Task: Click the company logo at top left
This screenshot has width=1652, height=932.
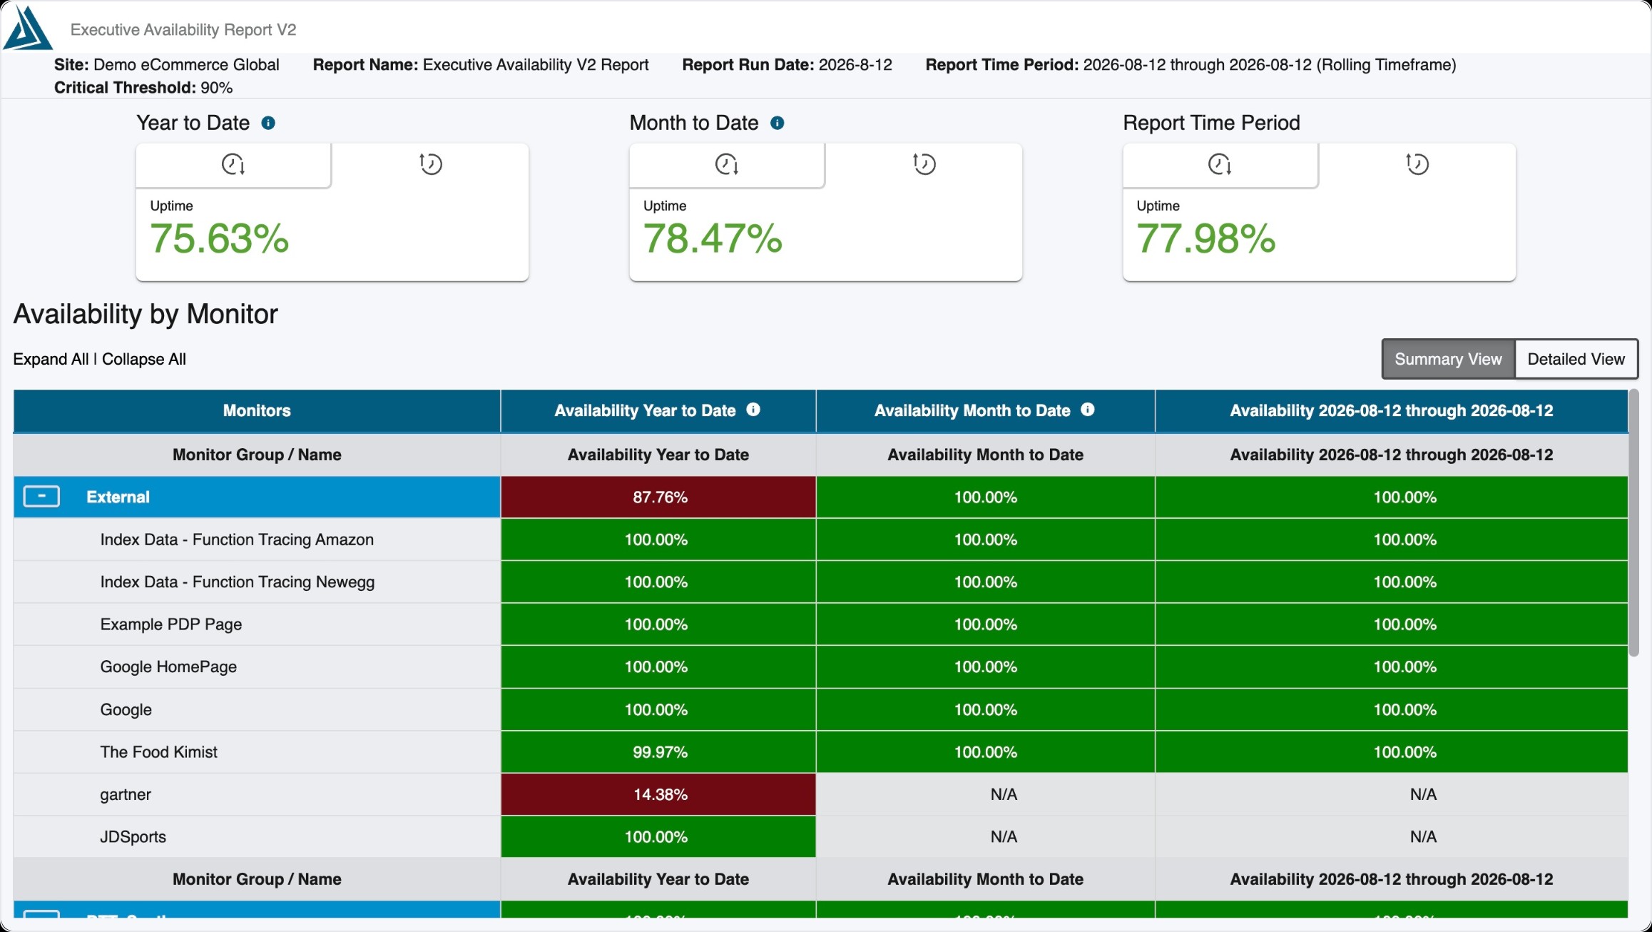Action: [x=28, y=28]
